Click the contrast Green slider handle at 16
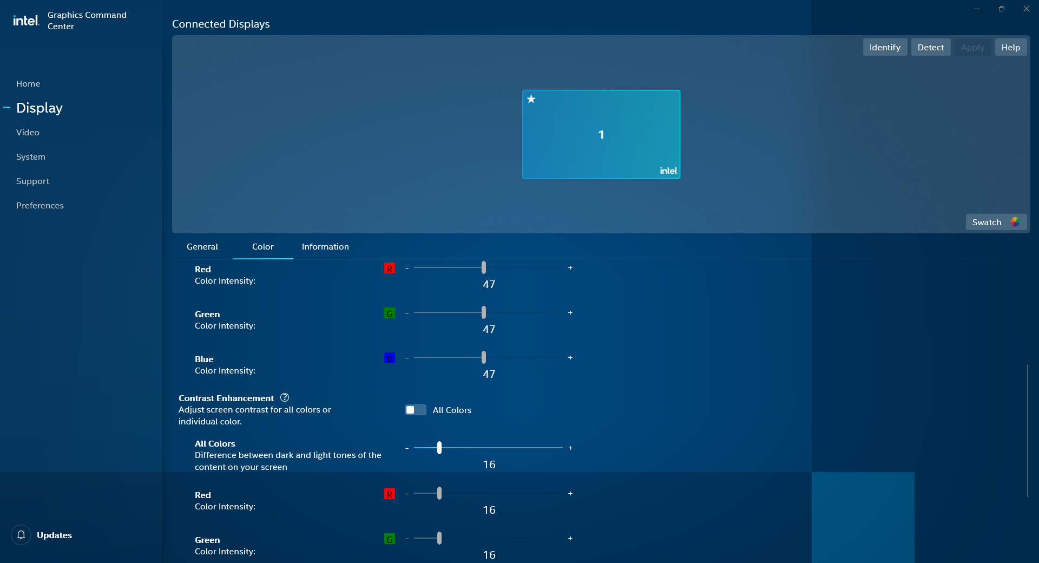The image size is (1039, 563). point(439,538)
